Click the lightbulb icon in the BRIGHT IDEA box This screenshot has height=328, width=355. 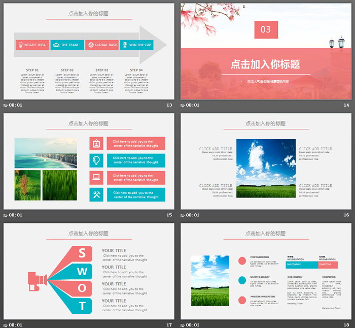point(20,45)
